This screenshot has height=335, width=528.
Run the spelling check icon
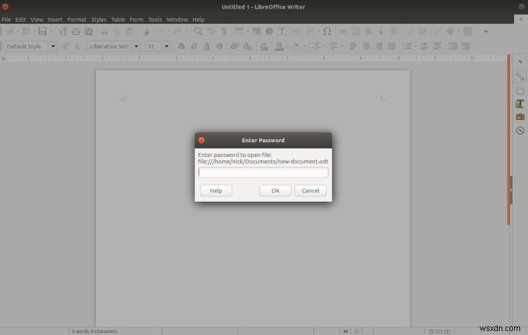(x=211, y=31)
